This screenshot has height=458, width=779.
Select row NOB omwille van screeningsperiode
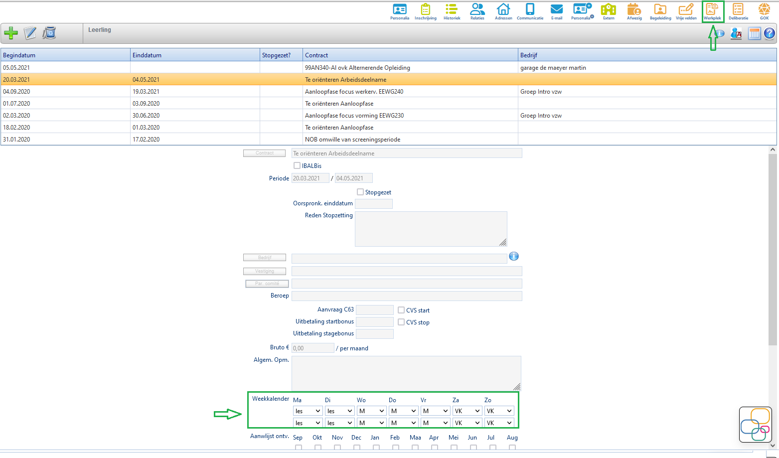pos(389,139)
